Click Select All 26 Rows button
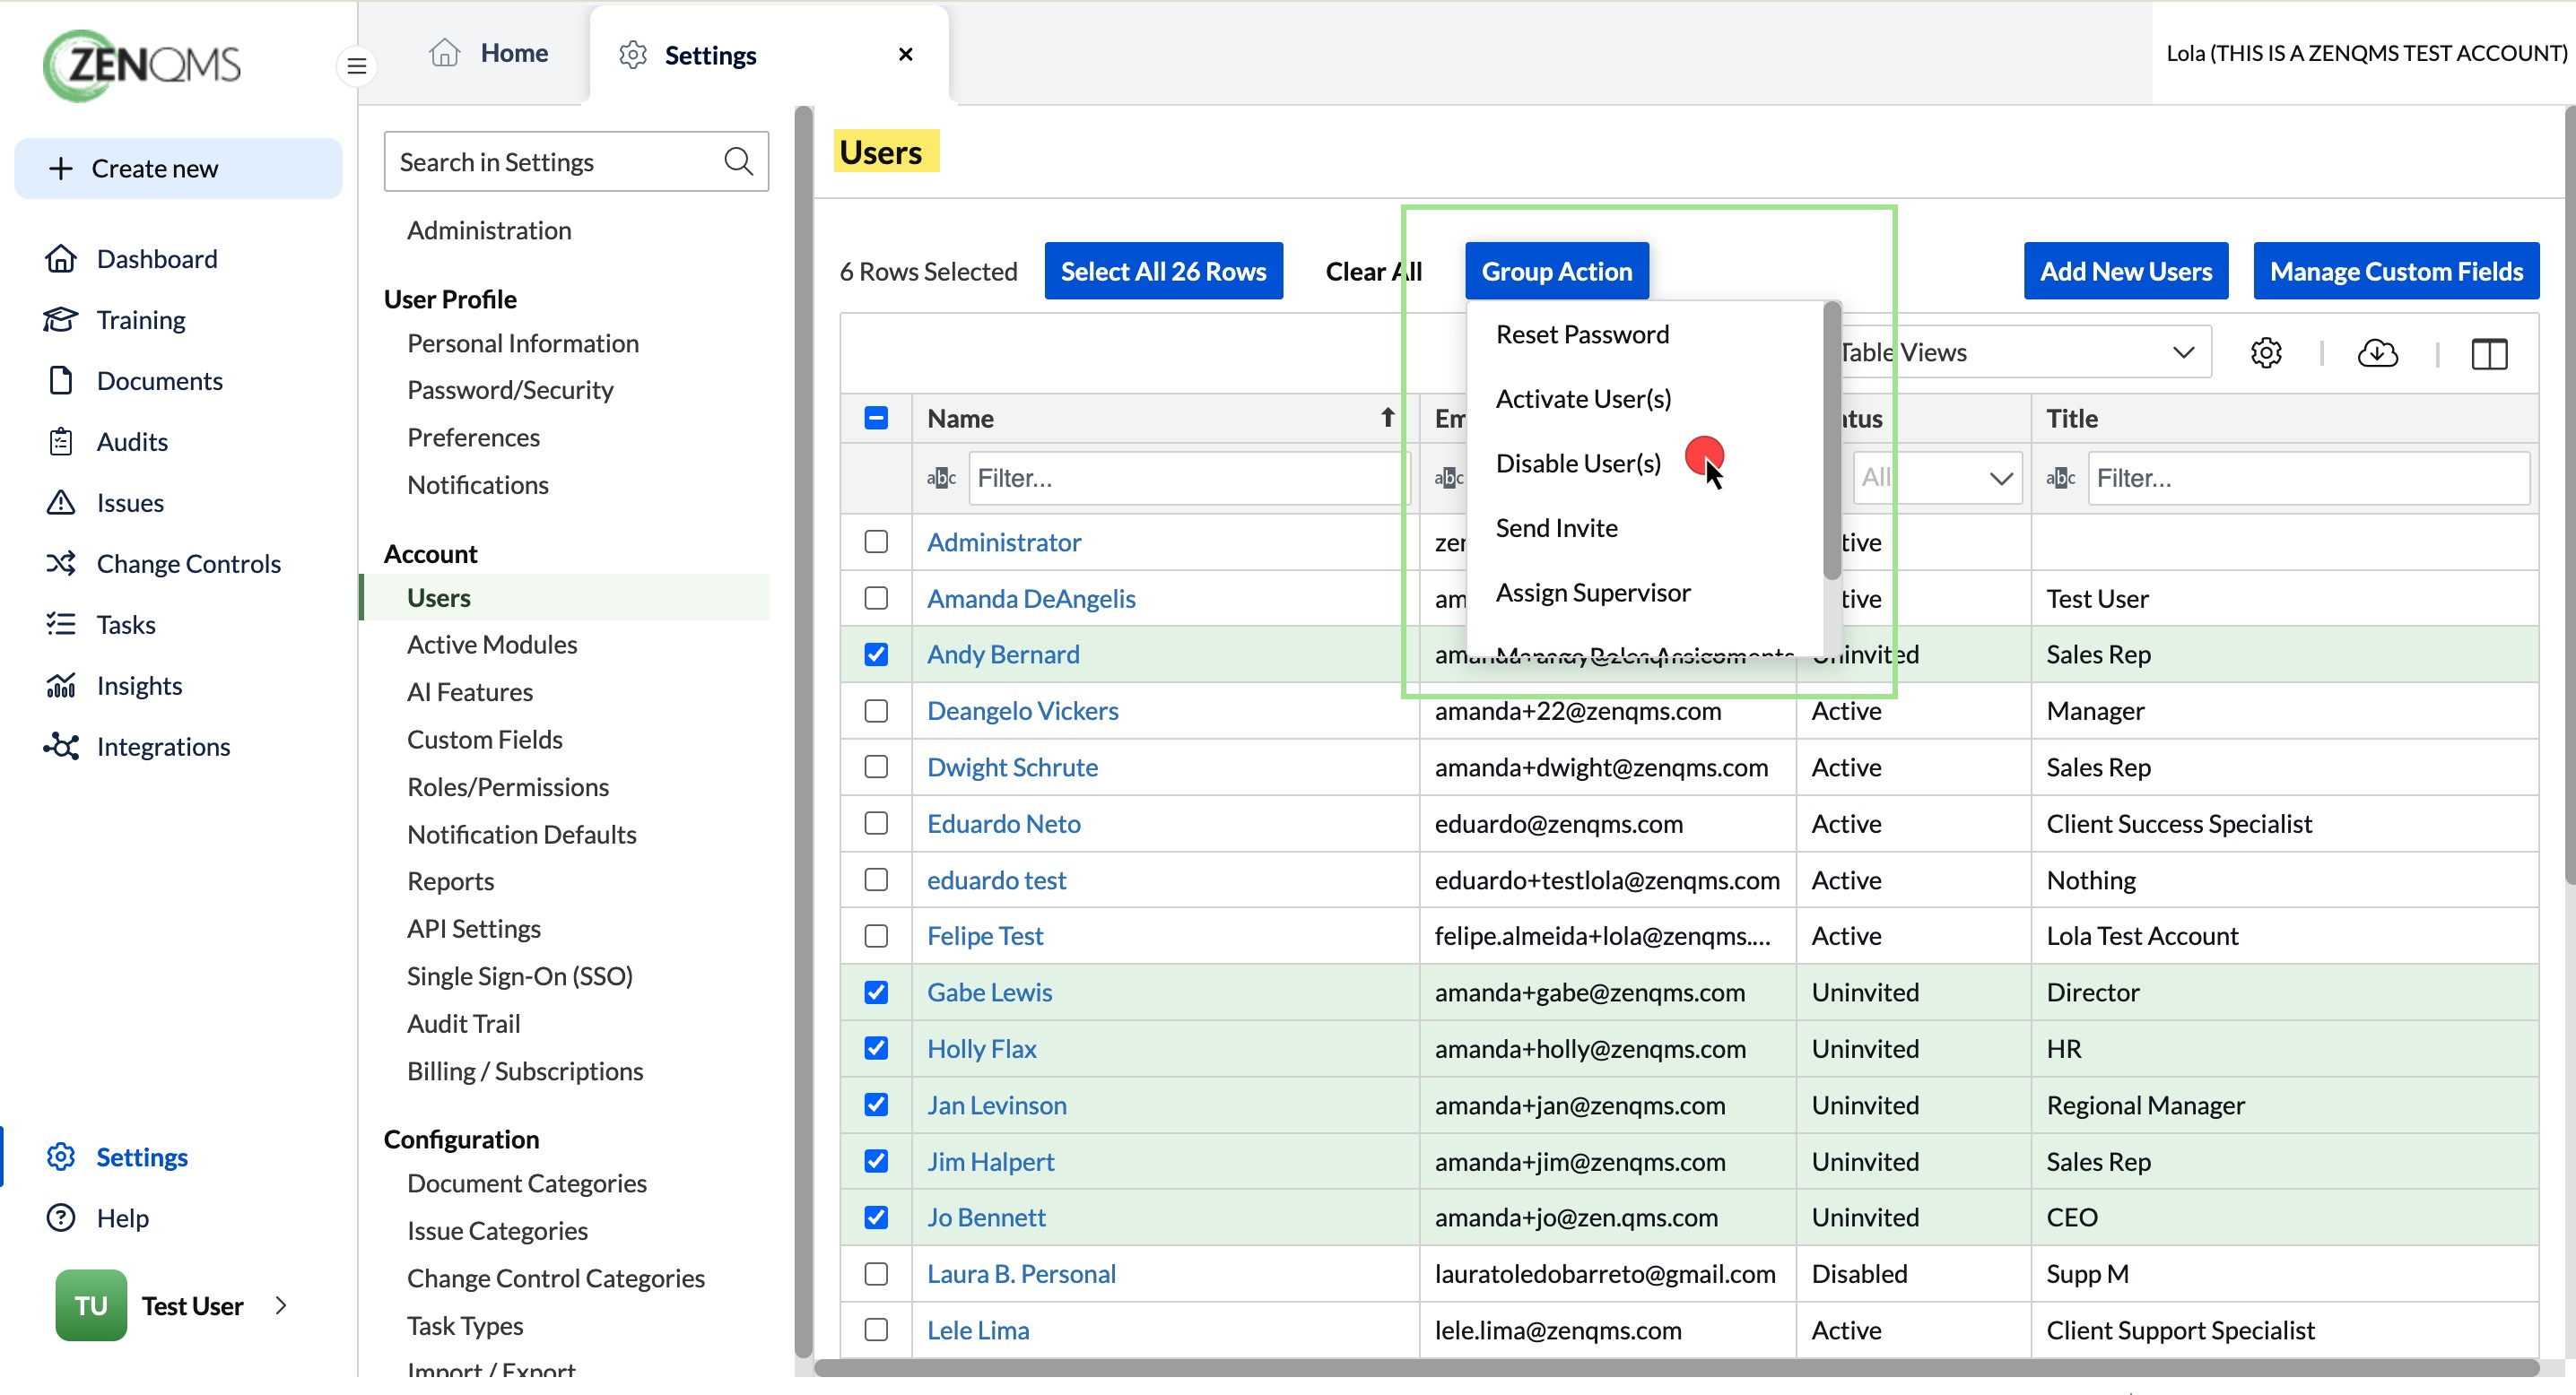 pos(1163,271)
